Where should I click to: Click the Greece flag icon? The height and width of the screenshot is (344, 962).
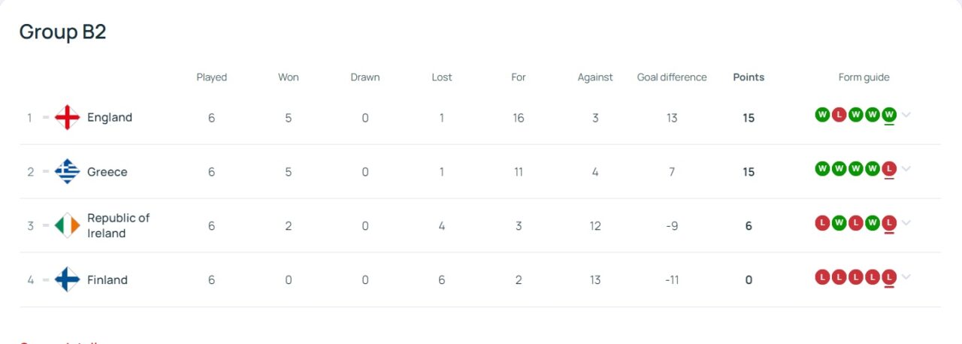[x=68, y=172]
